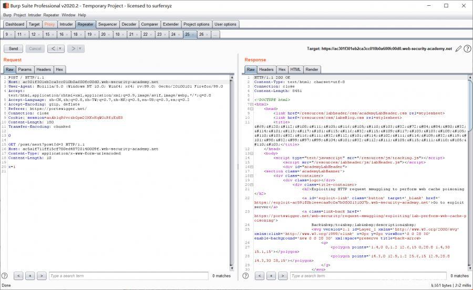Select response Render tab
473x290 pixels.
coord(312,69)
